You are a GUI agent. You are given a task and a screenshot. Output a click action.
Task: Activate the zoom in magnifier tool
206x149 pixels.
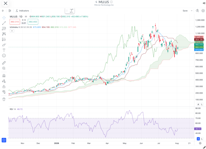click(4, 68)
